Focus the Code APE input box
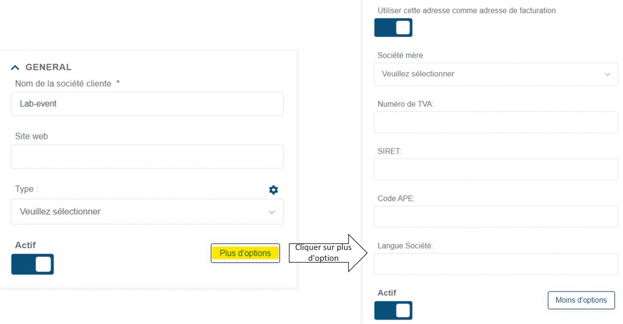 (x=495, y=217)
